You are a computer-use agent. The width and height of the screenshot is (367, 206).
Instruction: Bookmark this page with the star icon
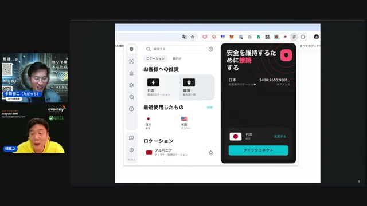[193, 37]
